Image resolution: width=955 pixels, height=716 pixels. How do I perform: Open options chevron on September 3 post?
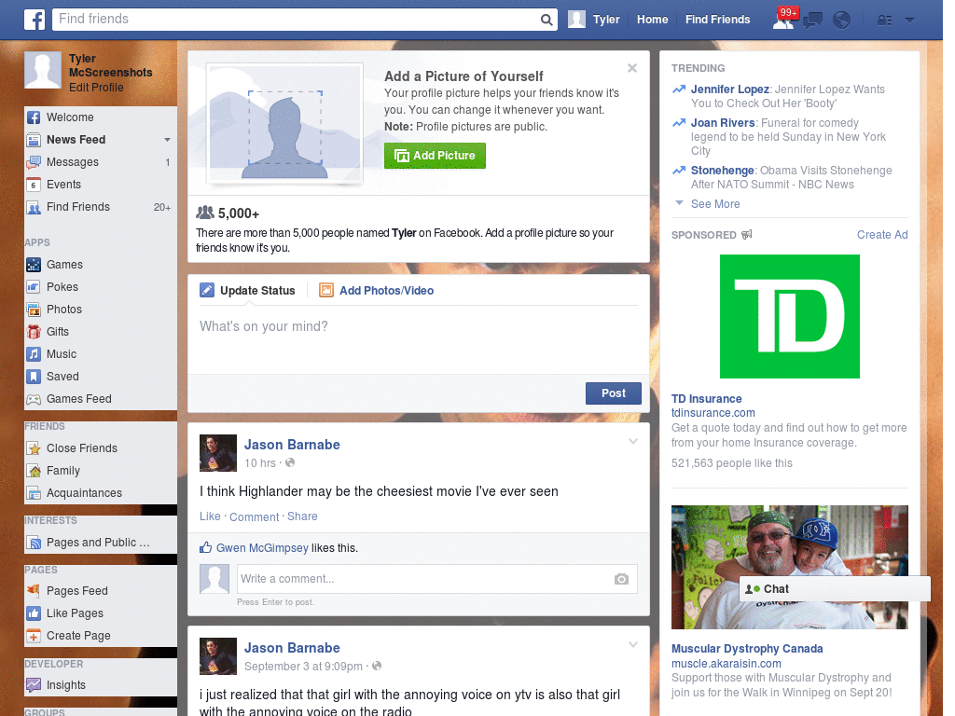633,644
